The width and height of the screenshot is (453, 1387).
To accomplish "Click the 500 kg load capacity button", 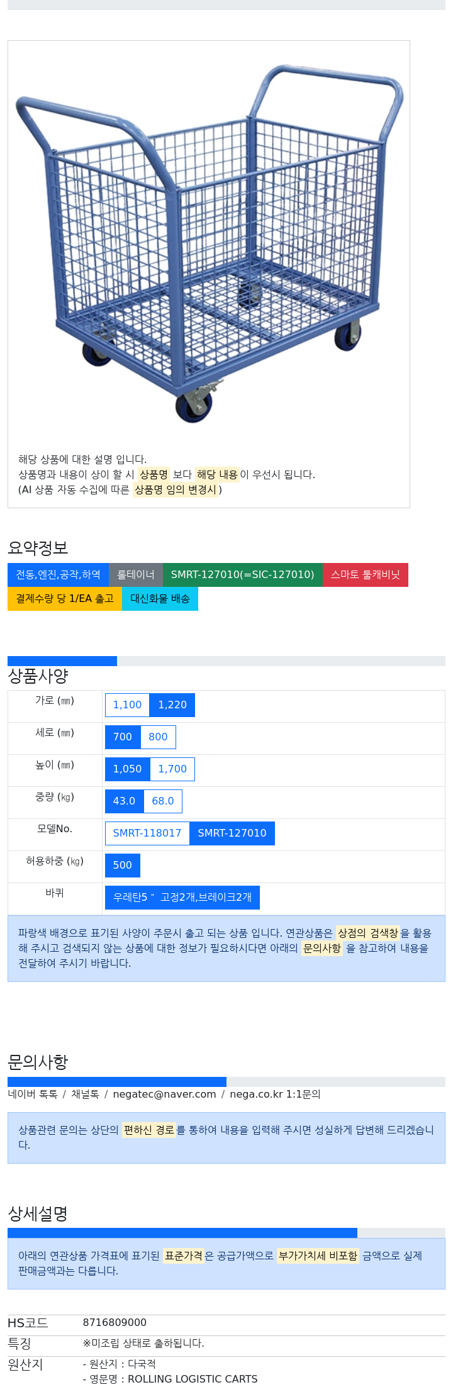I will [x=123, y=866].
